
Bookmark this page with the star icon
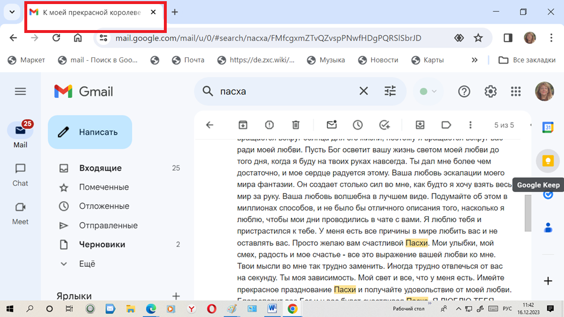point(478,38)
